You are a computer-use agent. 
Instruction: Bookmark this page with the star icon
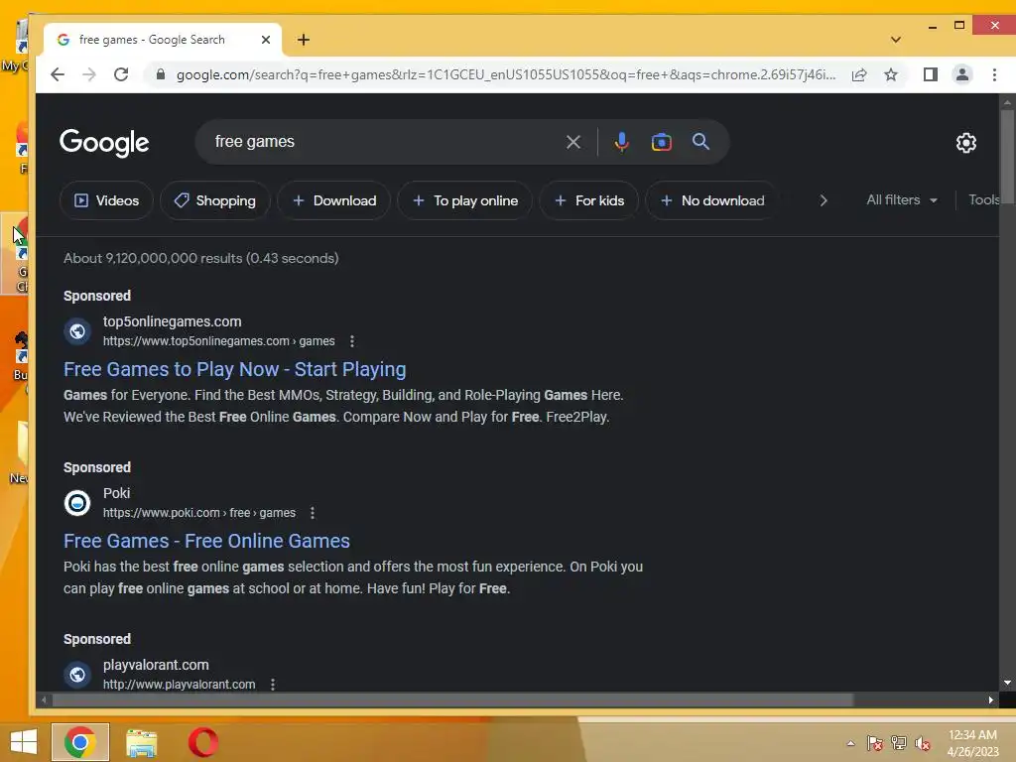pos(891,74)
